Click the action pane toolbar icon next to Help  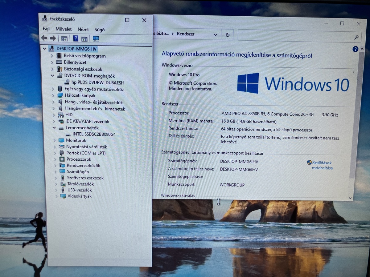[84, 39]
